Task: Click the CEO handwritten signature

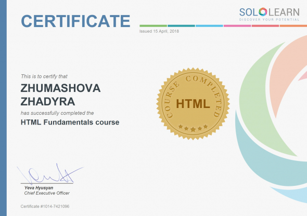Action: (50, 174)
